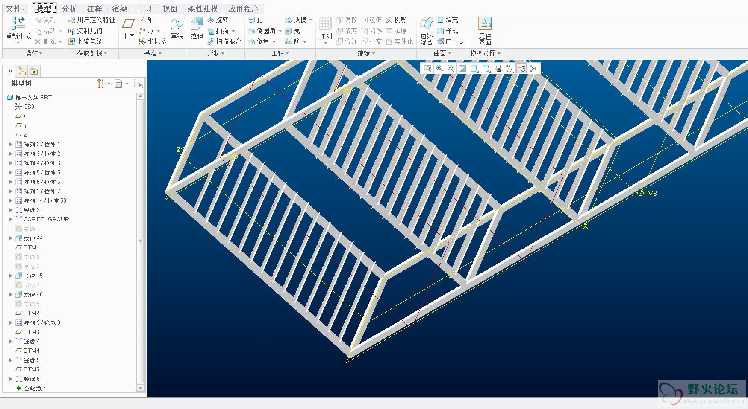Click the Project (投影) tool
The width and height of the screenshot is (748, 409).
396,20
